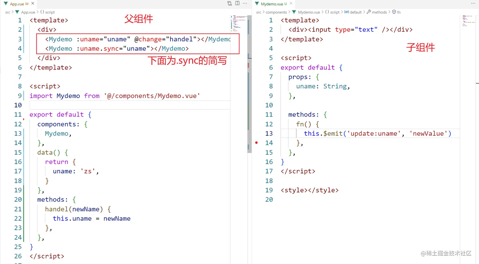479x264 pixels.
Task: Click the return { line in data()
Action: [x=60, y=162]
